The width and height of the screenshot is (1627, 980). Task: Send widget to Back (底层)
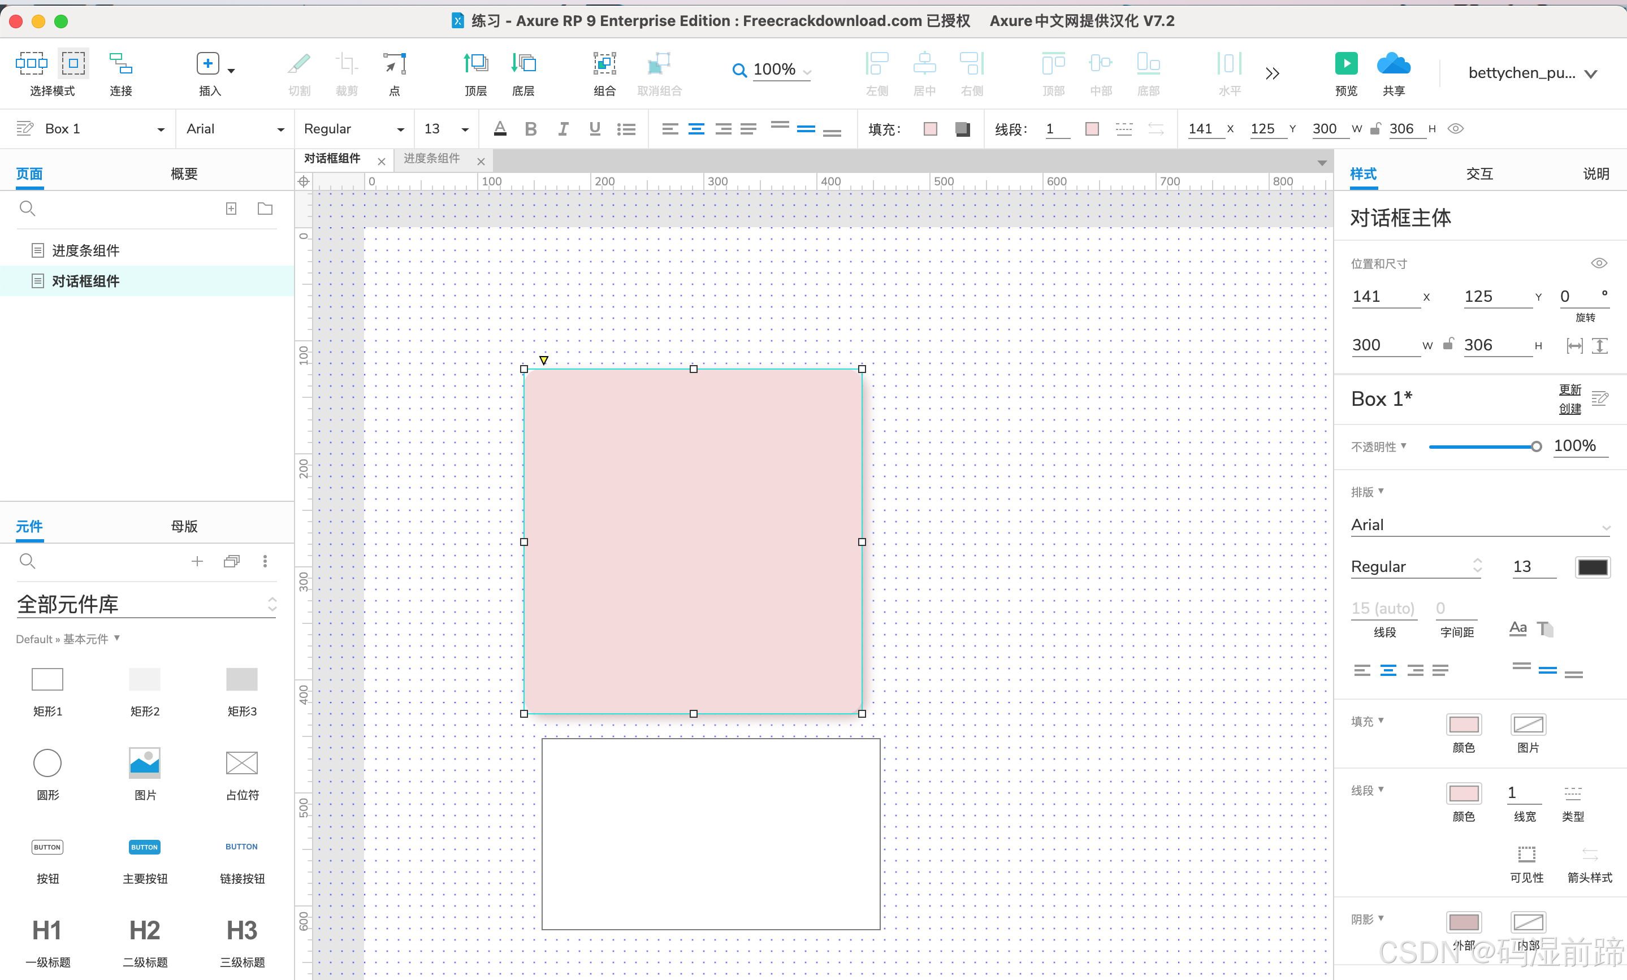tap(523, 63)
